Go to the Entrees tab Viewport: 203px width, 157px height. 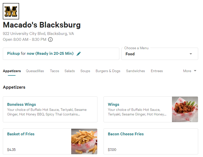click(157, 71)
